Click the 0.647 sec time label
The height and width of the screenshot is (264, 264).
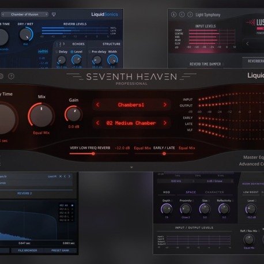point(24,243)
